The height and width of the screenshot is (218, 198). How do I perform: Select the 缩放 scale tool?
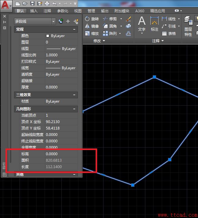pyautogui.click(x=92, y=33)
